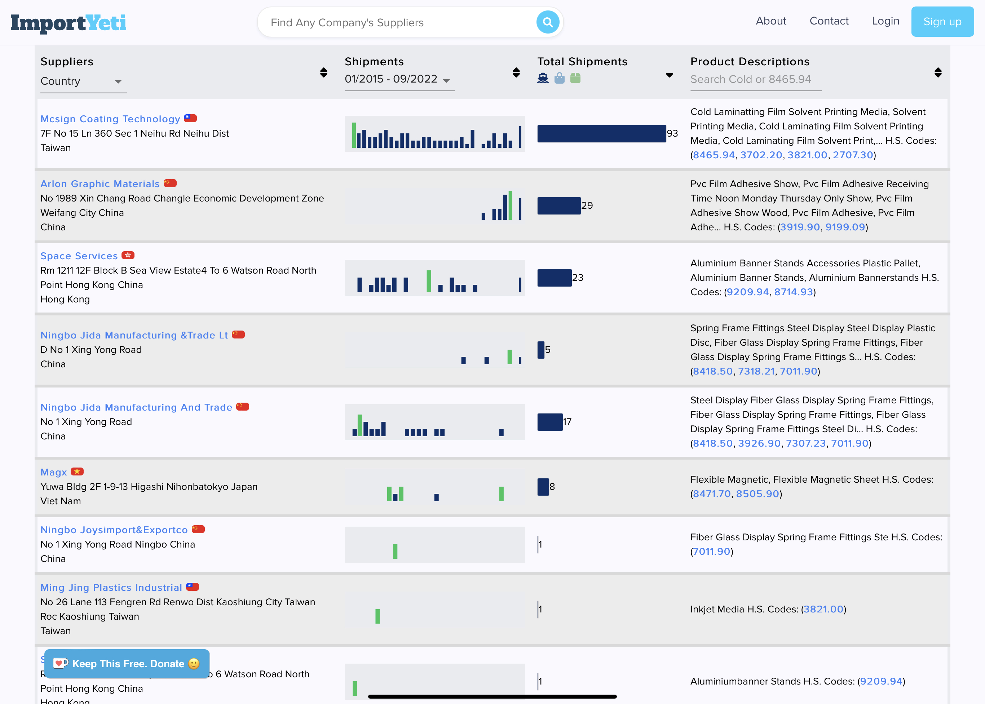Click the horizontal scrollbar at the bottom
The height and width of the screenshot is (704, 985).
pos(492,697)
